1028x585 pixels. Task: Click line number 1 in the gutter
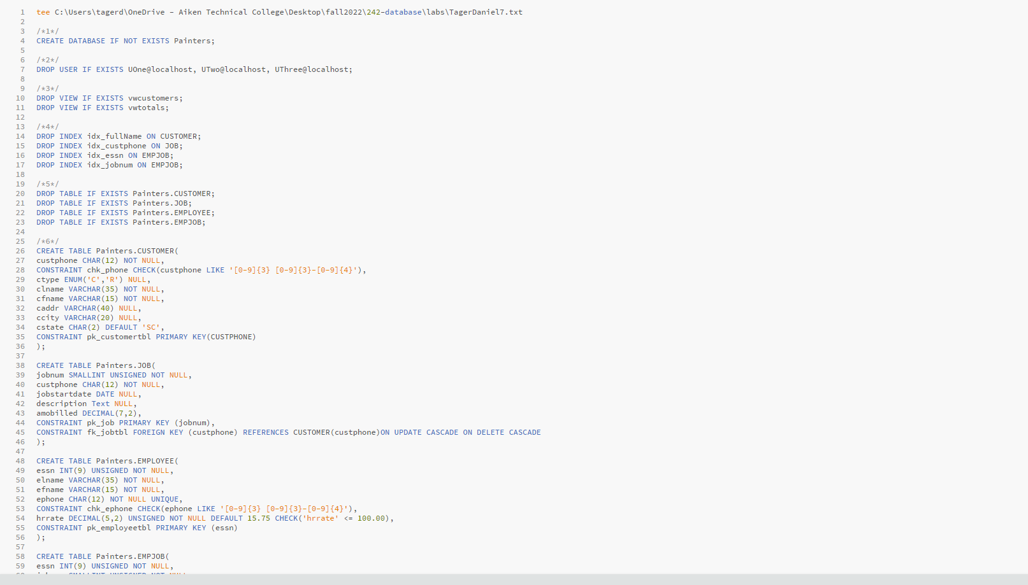[22, 12]
